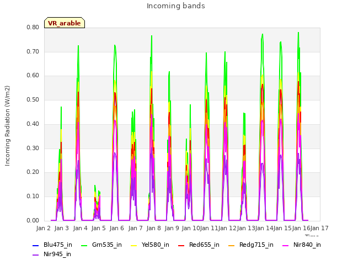Image resolution: width=353 pixels, height=265 pixels.
Task: Click the 0.60 y-axis tick label
Action: [33, 76]
